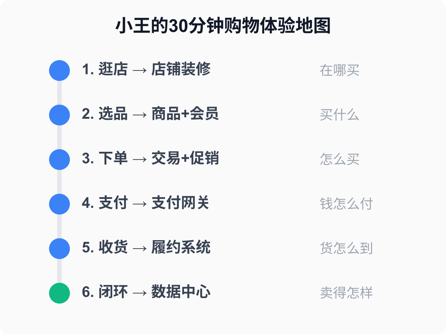The height and width of the screenshot is (334, 446).
Task: Click the blue circle beside 逛店 step
Action: [x=59, y=71]
